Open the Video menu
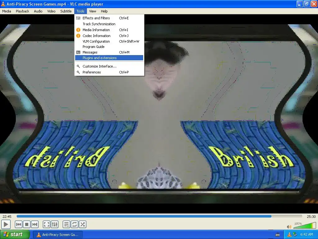Image resolution: width=318 pixels, height=239 pixels. point(51,11)
